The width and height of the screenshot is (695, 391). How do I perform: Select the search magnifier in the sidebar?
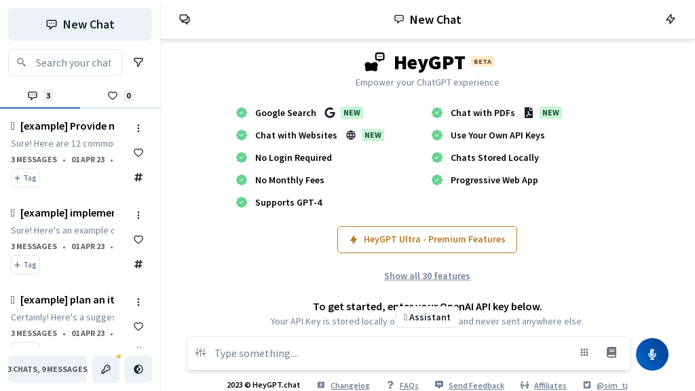tap(22, 62)
